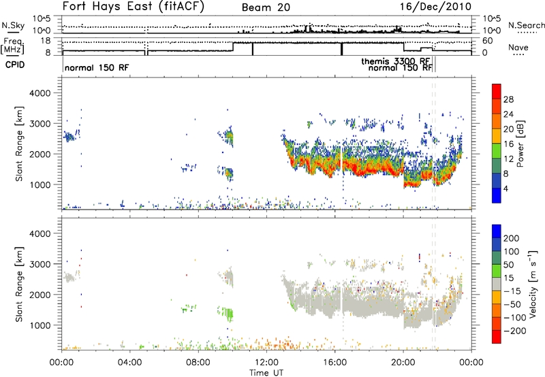Click the '200' velocity colorbar tick
The image size is (545, 377).
(x=512, y=238)
